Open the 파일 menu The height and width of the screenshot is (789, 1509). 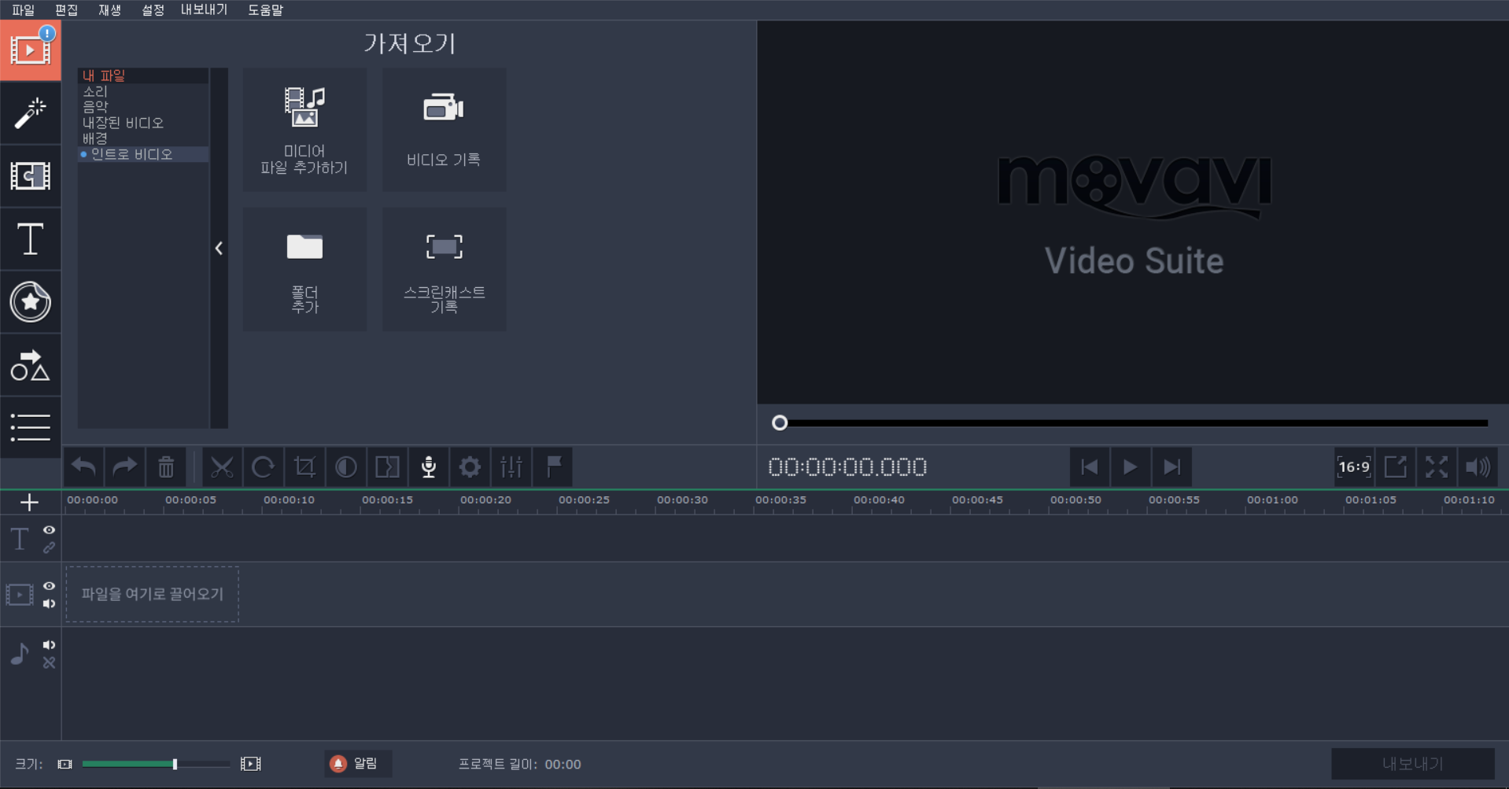(23, 10)
